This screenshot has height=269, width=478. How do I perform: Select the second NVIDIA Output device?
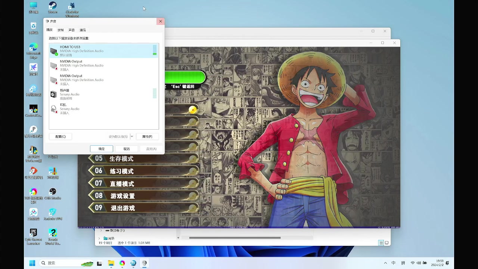tap(104, 80)
